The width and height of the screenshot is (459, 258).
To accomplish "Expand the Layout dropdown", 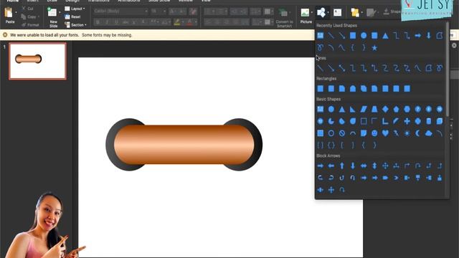I will 75,9.
